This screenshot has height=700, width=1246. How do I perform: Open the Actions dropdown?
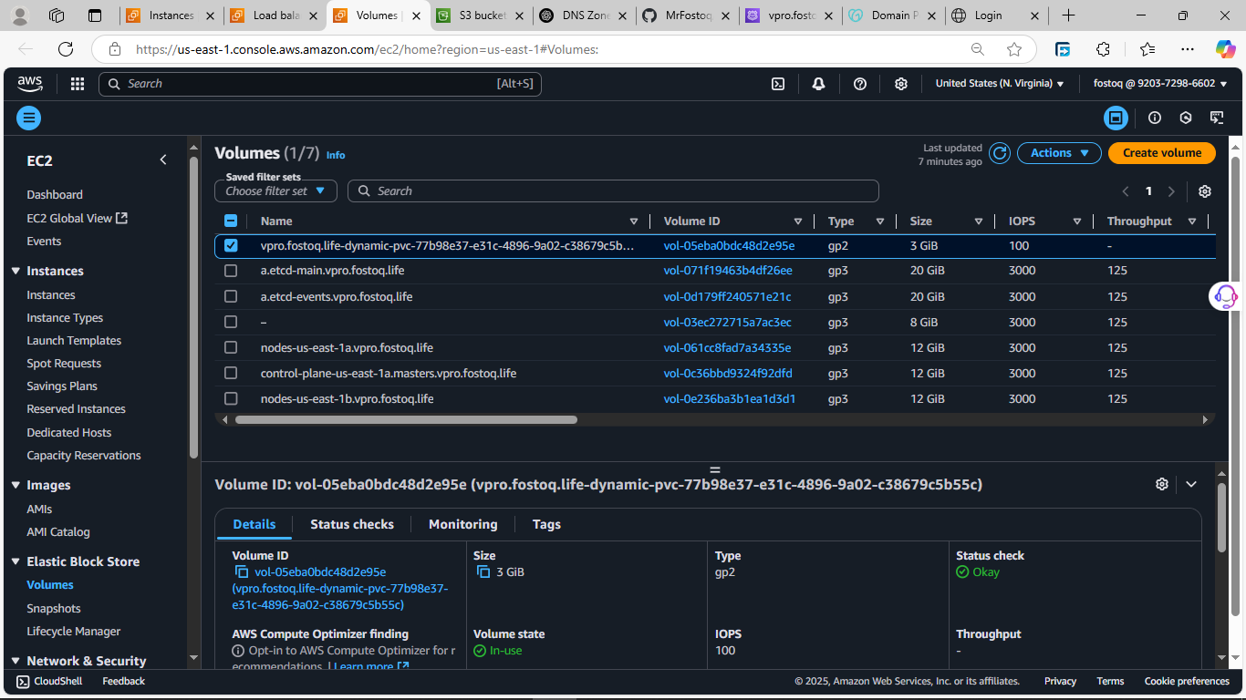tap(1059, 153)
